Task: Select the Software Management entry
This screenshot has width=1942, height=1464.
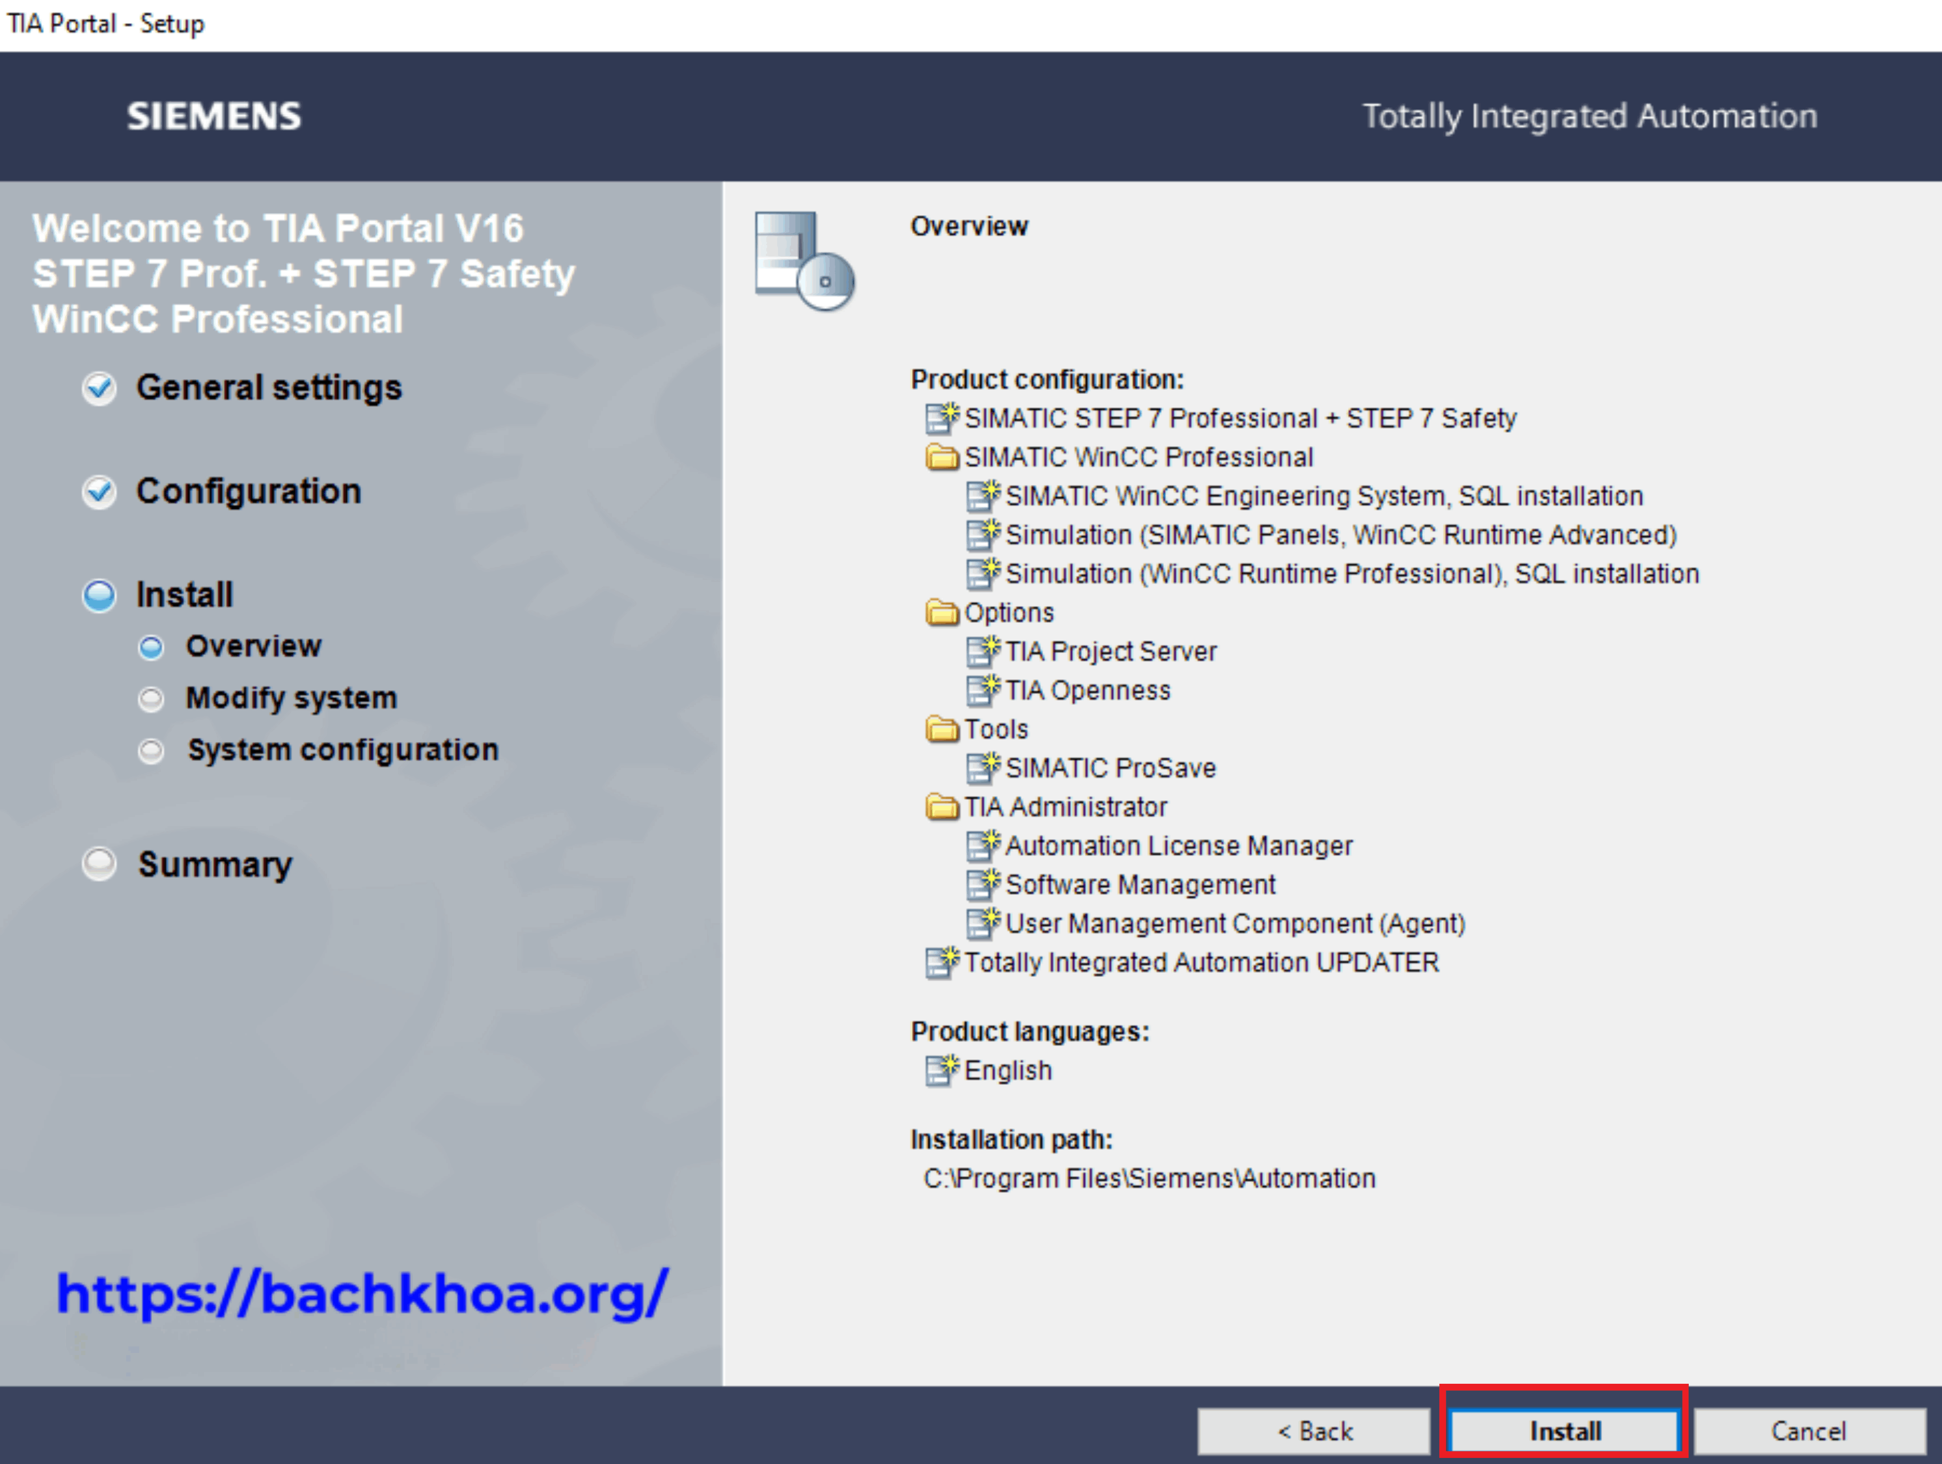Action: [x=1141, y=884]
